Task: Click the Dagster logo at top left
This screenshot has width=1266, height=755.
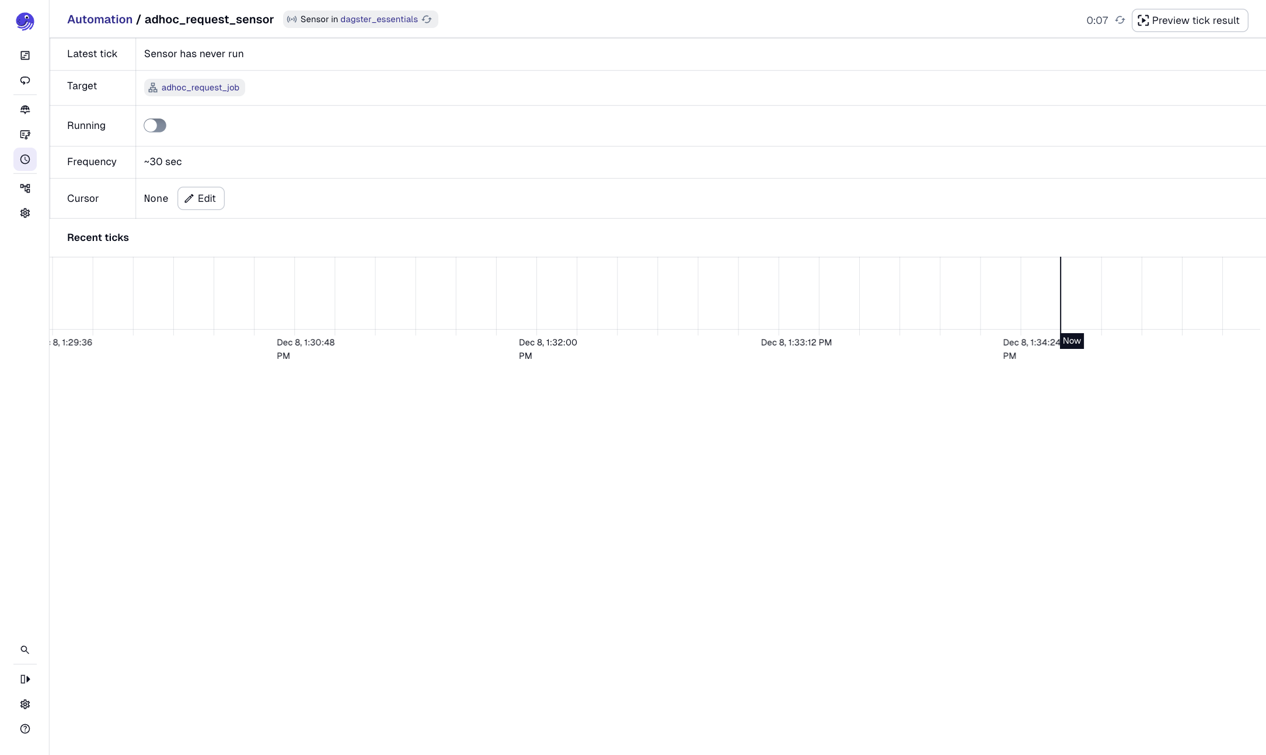Action: tap(25, 21)
